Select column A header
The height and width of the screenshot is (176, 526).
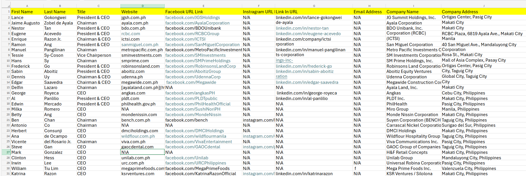pyautogui.click(x=27, y=6)
